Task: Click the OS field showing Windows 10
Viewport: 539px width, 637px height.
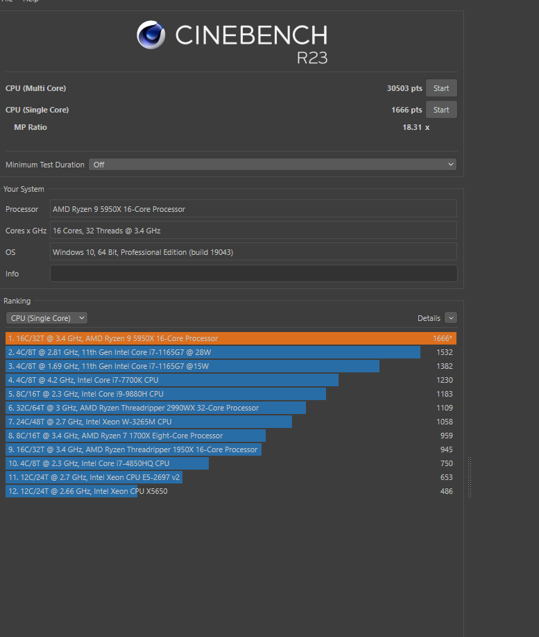Action: (253, 252)
